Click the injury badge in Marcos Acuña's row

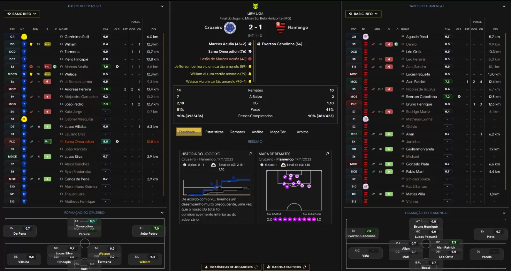47,67
